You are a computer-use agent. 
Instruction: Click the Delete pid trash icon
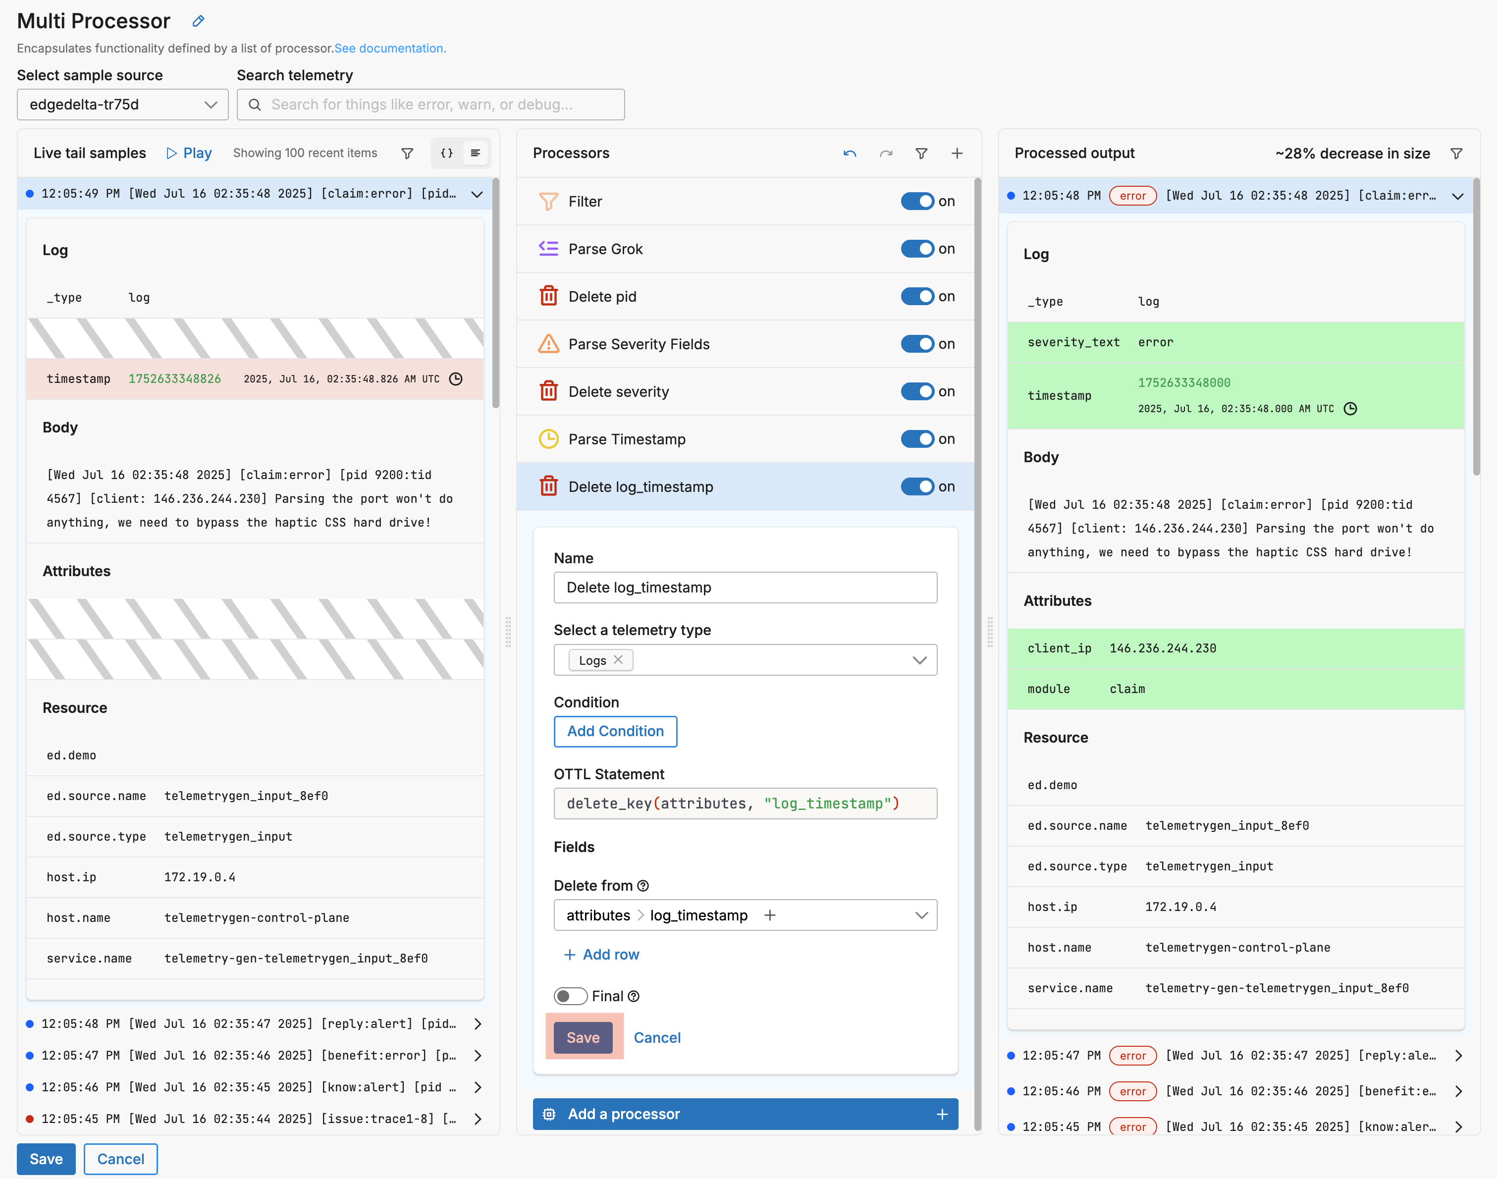click(x=549, y=296)
